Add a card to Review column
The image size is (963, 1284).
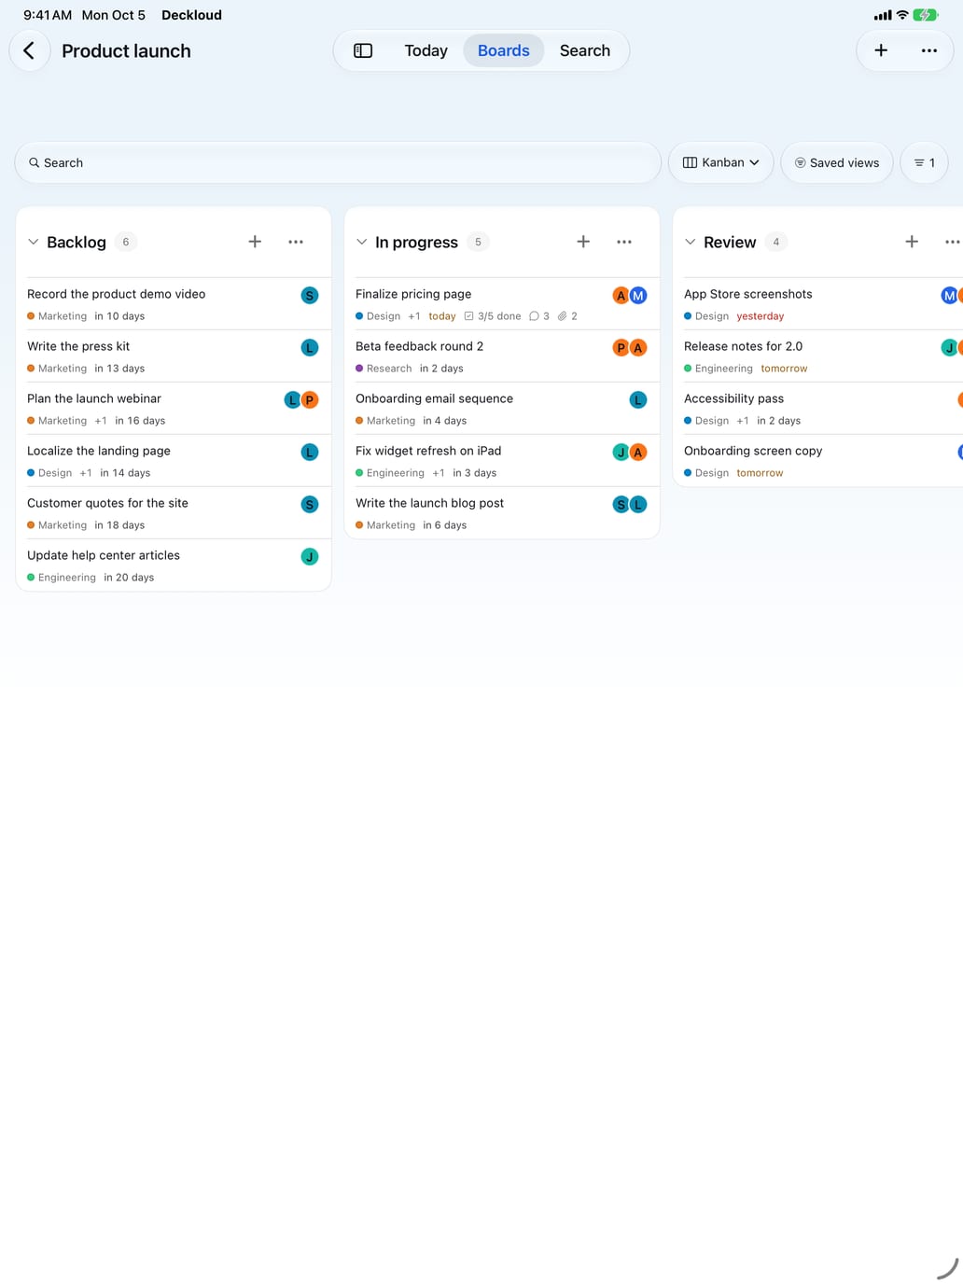click(912, 242)
